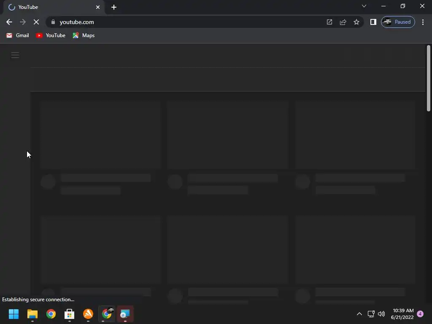Open network settings from the system tray

(371, 314)
